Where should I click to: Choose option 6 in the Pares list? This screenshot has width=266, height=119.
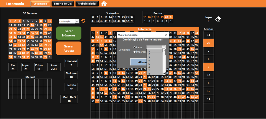(x=155, y=67)
